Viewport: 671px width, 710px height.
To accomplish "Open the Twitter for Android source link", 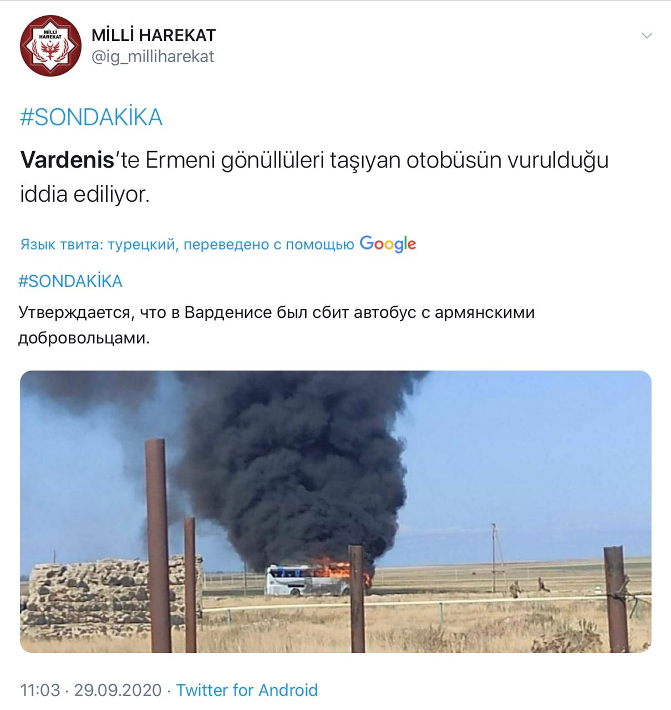I will coord(247,690).
